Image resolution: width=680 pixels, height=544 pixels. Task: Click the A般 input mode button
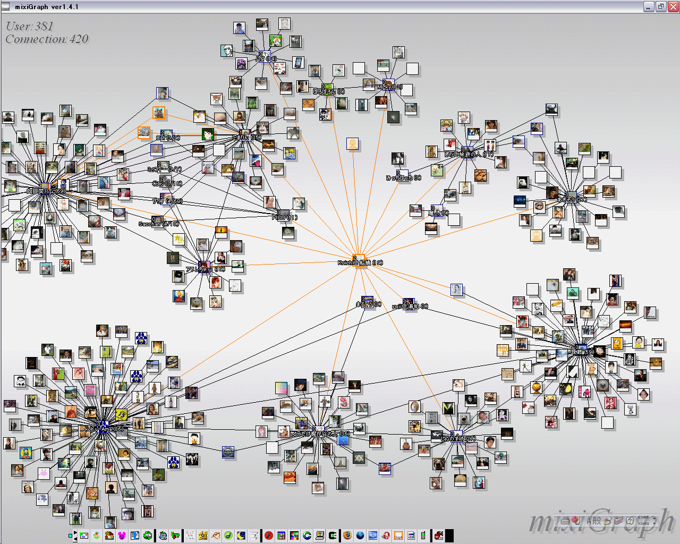click(x=593, y=521)
